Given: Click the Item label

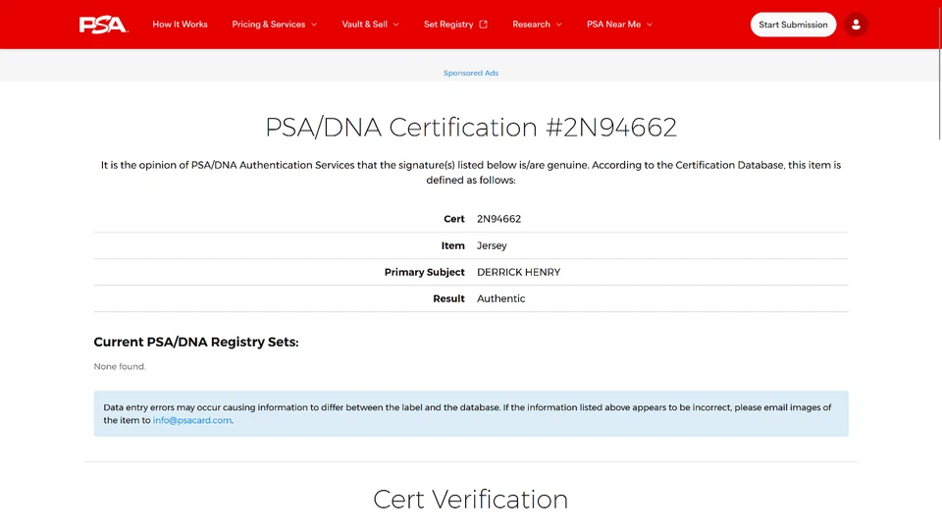Looking at the screenshot, I should pyautogui.click(x=453, y=245).
